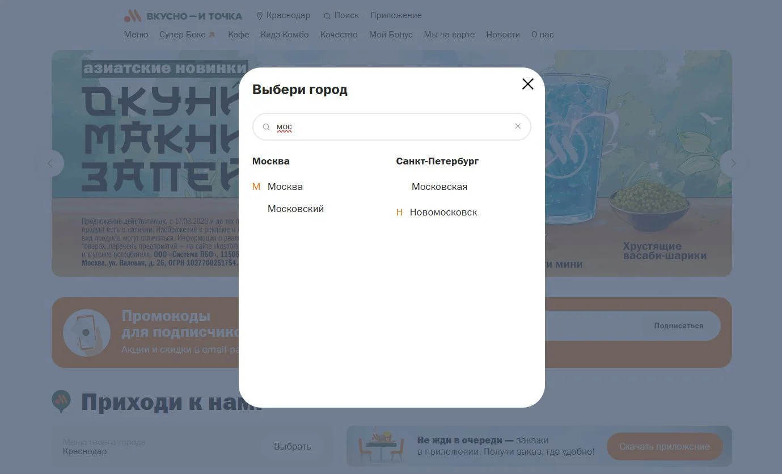This screenshot has width=782, height=474.
Task: Open the Приложение link in header
Action: (396, 15)
